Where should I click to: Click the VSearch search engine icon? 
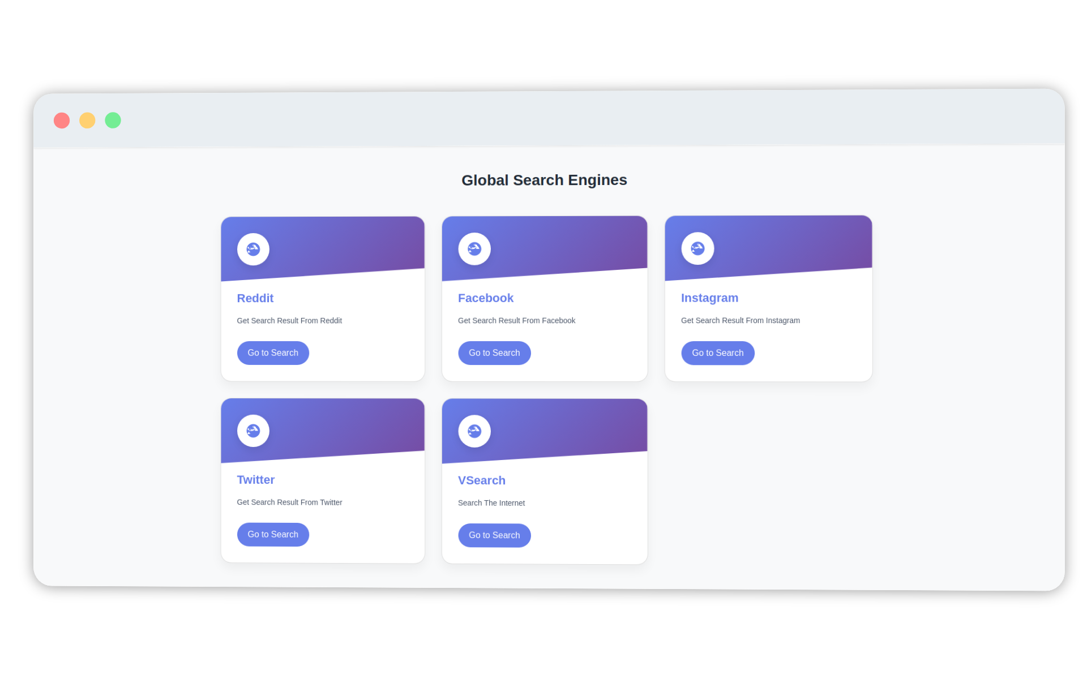point(476,430)
